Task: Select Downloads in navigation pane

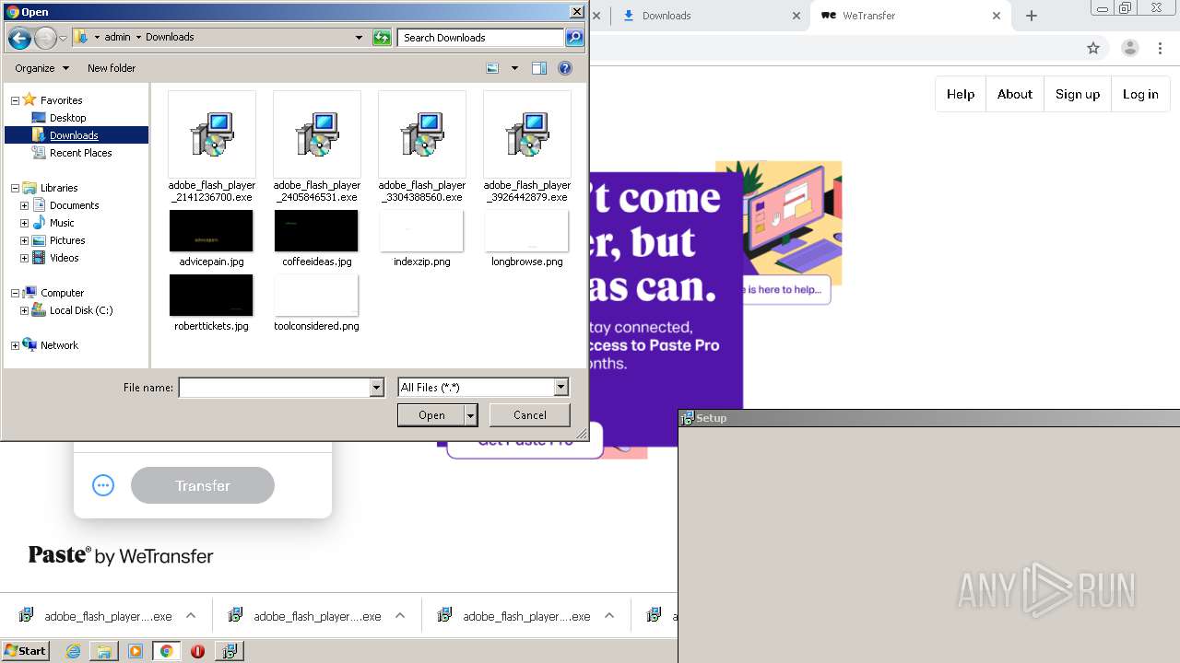Action: [x=74, y=135]
